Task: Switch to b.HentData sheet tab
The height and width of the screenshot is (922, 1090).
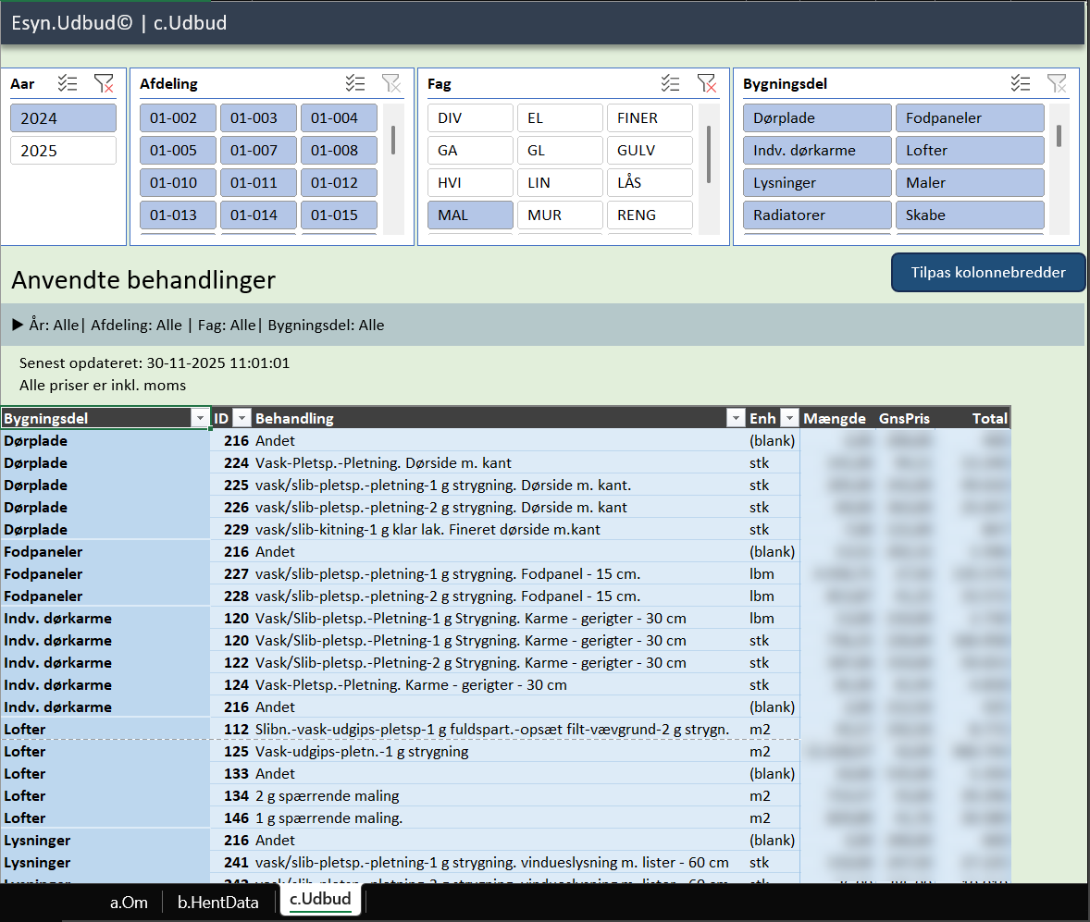Action: (x=218, y=902)
